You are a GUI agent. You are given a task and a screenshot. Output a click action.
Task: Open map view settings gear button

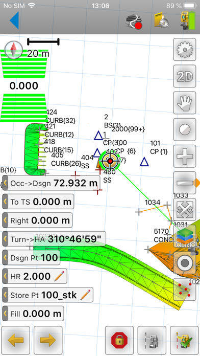point(185,50)
